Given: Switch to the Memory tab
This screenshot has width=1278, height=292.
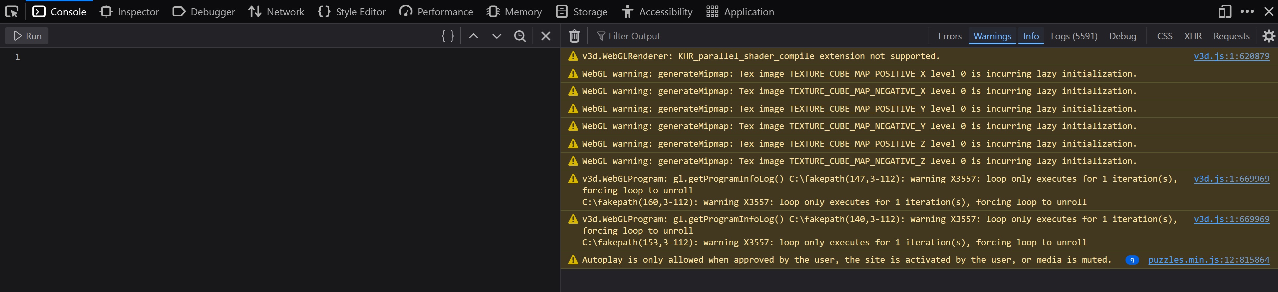Looking at the screenshot, I should pos(514,11).
